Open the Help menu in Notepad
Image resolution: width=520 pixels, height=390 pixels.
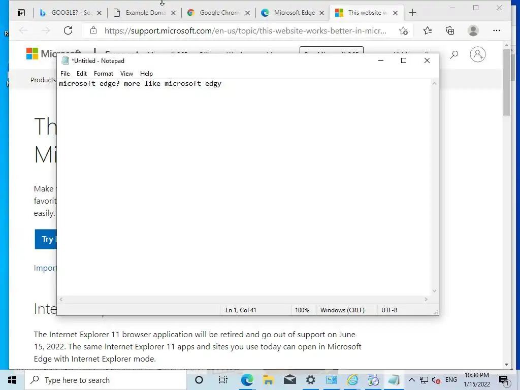tap(146, 74)
